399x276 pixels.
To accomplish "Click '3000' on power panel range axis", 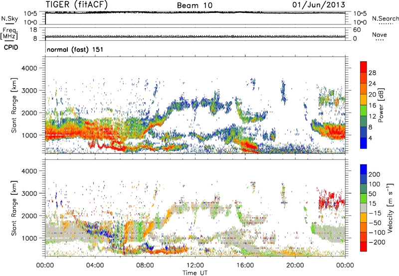I will (x=29, y=91).
